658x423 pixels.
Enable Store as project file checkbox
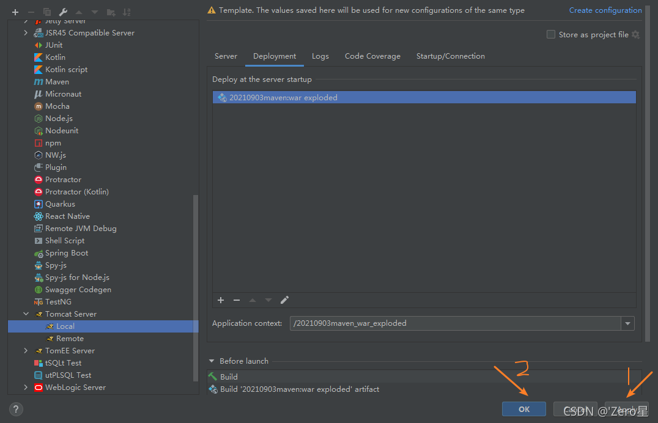551,34
